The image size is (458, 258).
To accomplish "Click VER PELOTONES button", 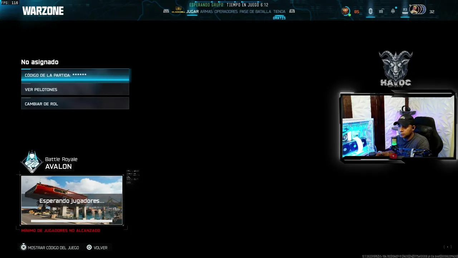I will 75,90.
